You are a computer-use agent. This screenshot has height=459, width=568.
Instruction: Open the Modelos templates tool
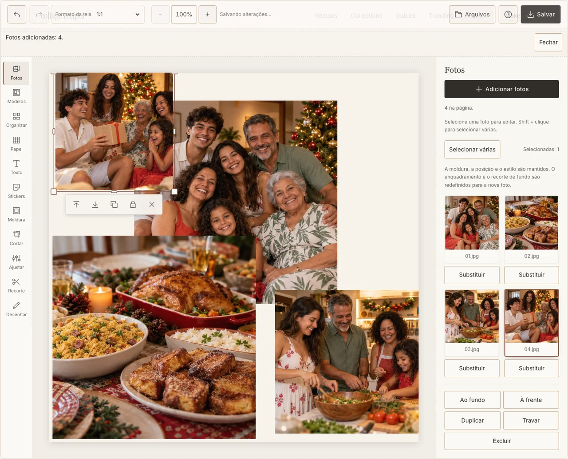pyautogui.click(x=16, y=96)
